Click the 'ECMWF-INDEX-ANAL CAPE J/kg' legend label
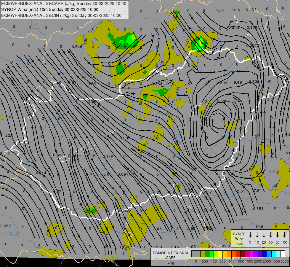290x267 pixels. pos(171,258)
